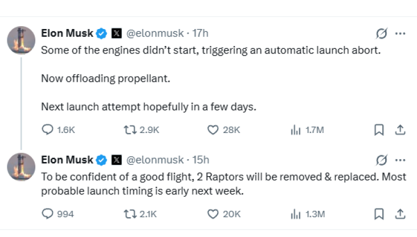The width and height of the screenshot is (417, 237).
Task: Click @elonmusk handle on 15h tweet
Action: 155,160
